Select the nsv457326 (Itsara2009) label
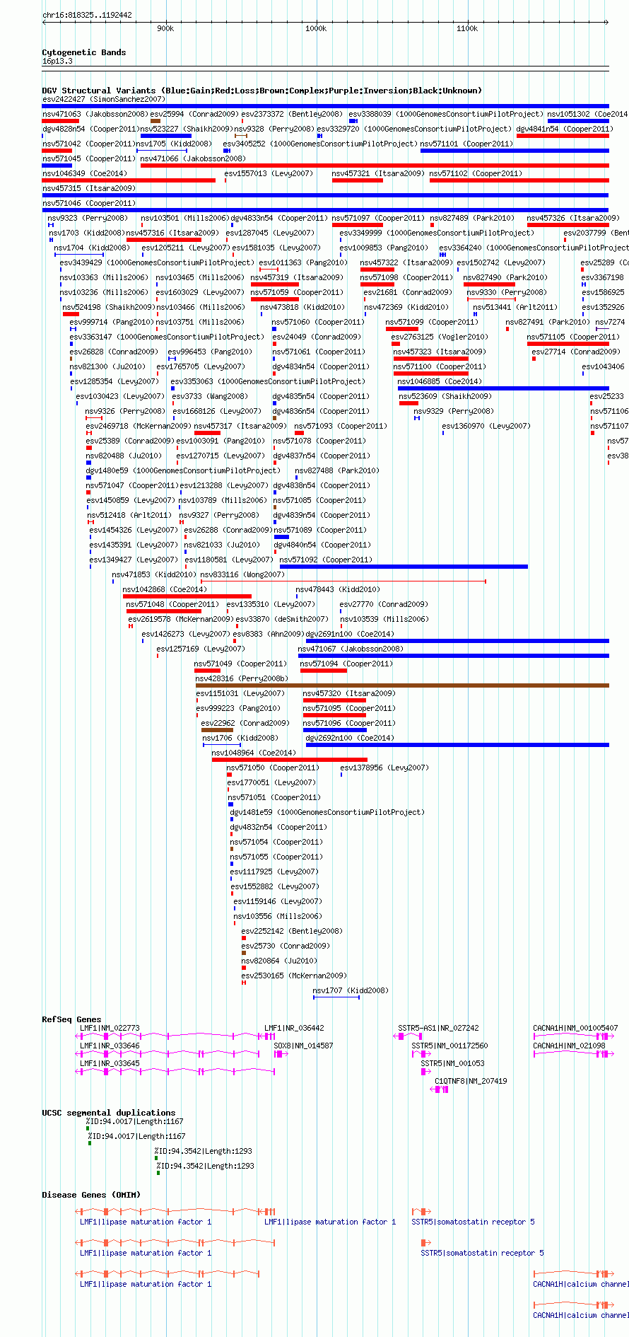629x1337 pixels. click(x=573, y=218)
